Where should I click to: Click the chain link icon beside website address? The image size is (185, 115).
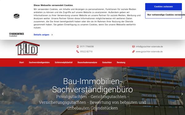point(134,52)
